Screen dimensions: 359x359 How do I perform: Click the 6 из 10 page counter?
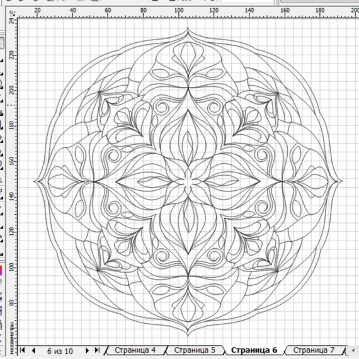coord(60,351)
